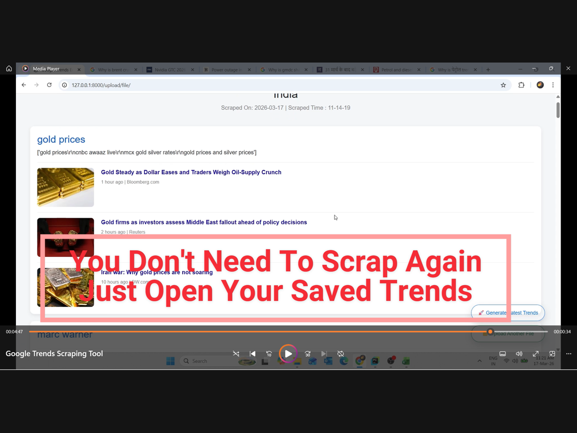Open the subtitles and captions menu
577x433 pixels.
pyautogui.click(x=502, y=354)
